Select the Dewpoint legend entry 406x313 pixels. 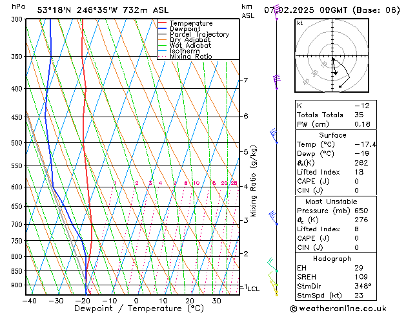click(x=179, y=29)
